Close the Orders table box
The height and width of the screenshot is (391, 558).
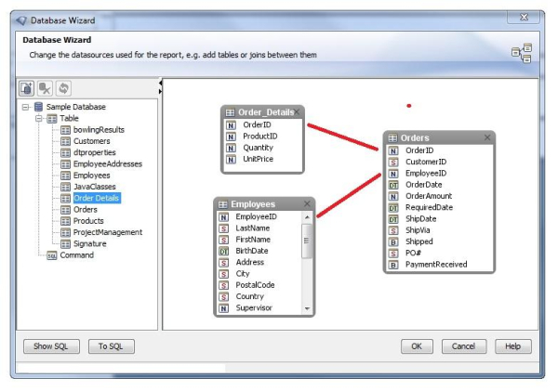click(x=487, y=137)
